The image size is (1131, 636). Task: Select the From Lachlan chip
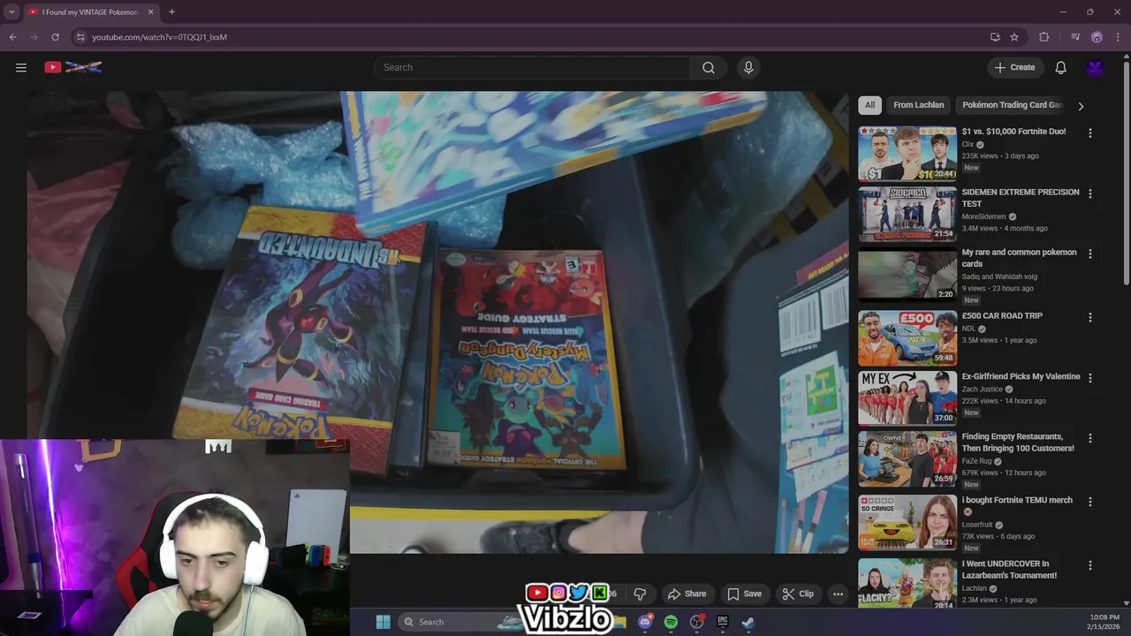(x=918, y=105)
